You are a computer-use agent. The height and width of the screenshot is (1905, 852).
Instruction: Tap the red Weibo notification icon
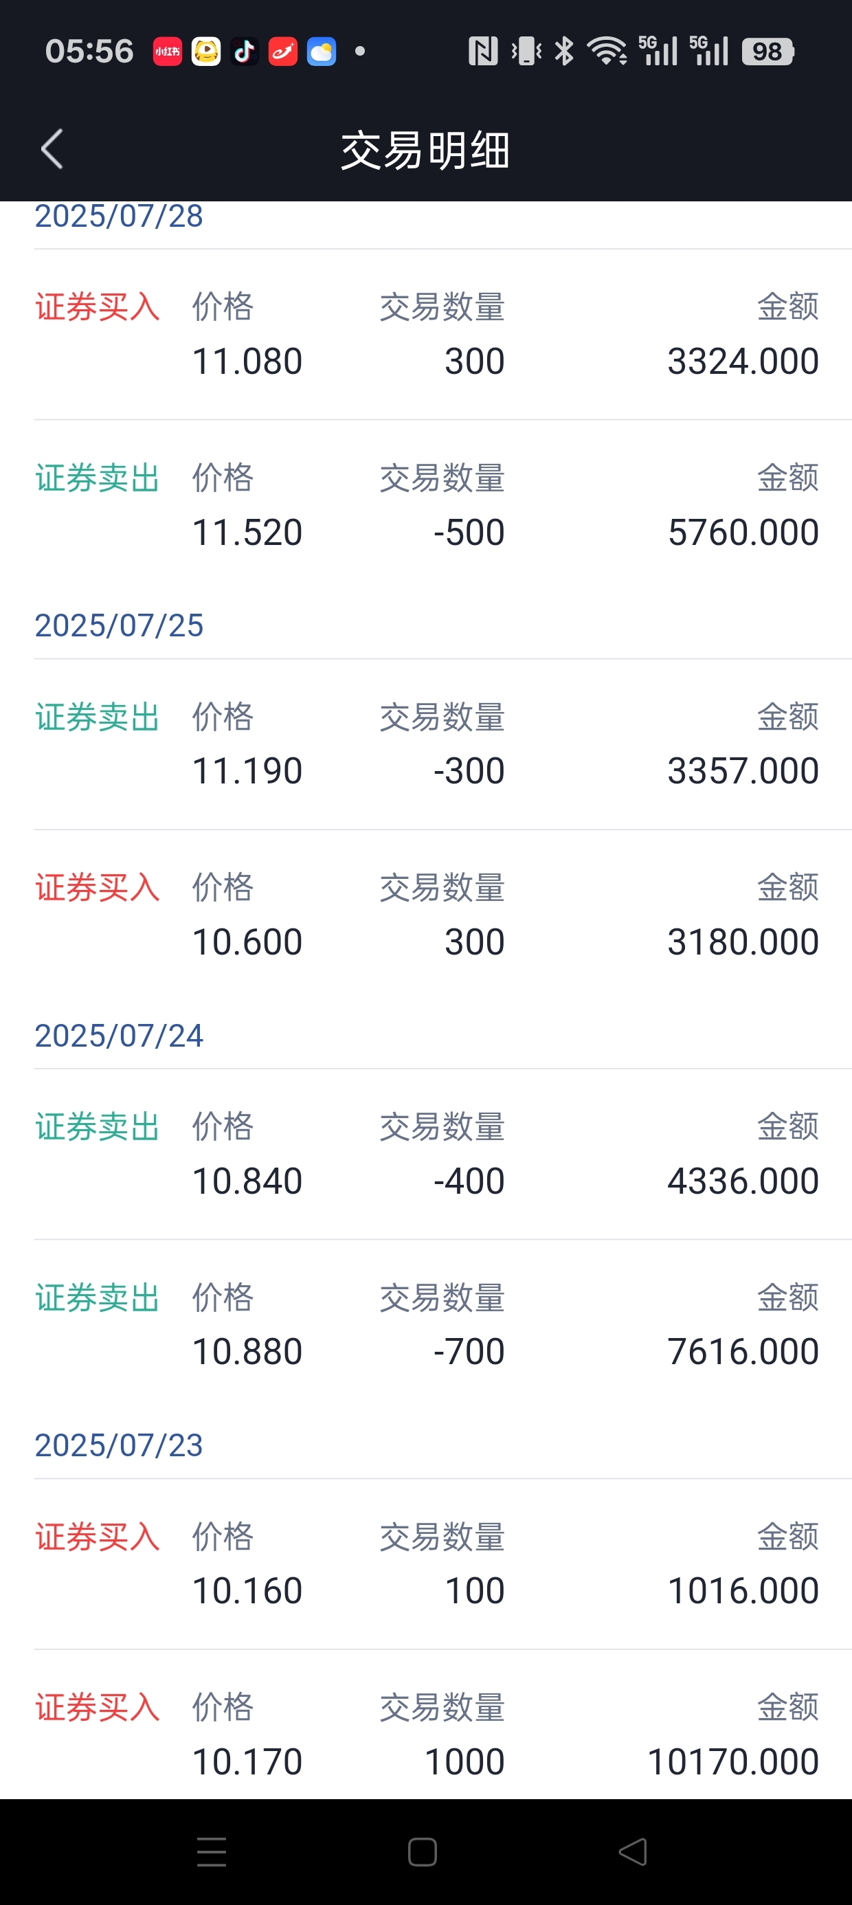[282, 52]
